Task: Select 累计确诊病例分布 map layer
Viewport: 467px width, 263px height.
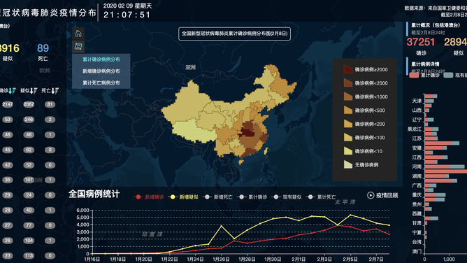Action: [101, 59]
